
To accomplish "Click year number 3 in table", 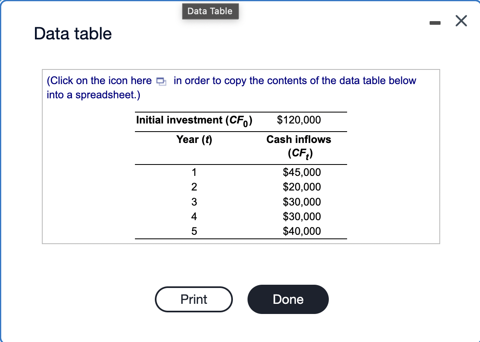I will [194, 202].
